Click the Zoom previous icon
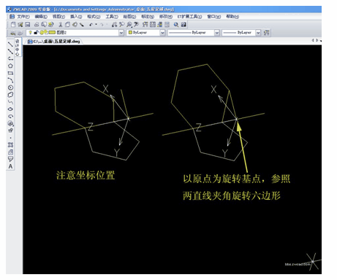 [136, 24]
